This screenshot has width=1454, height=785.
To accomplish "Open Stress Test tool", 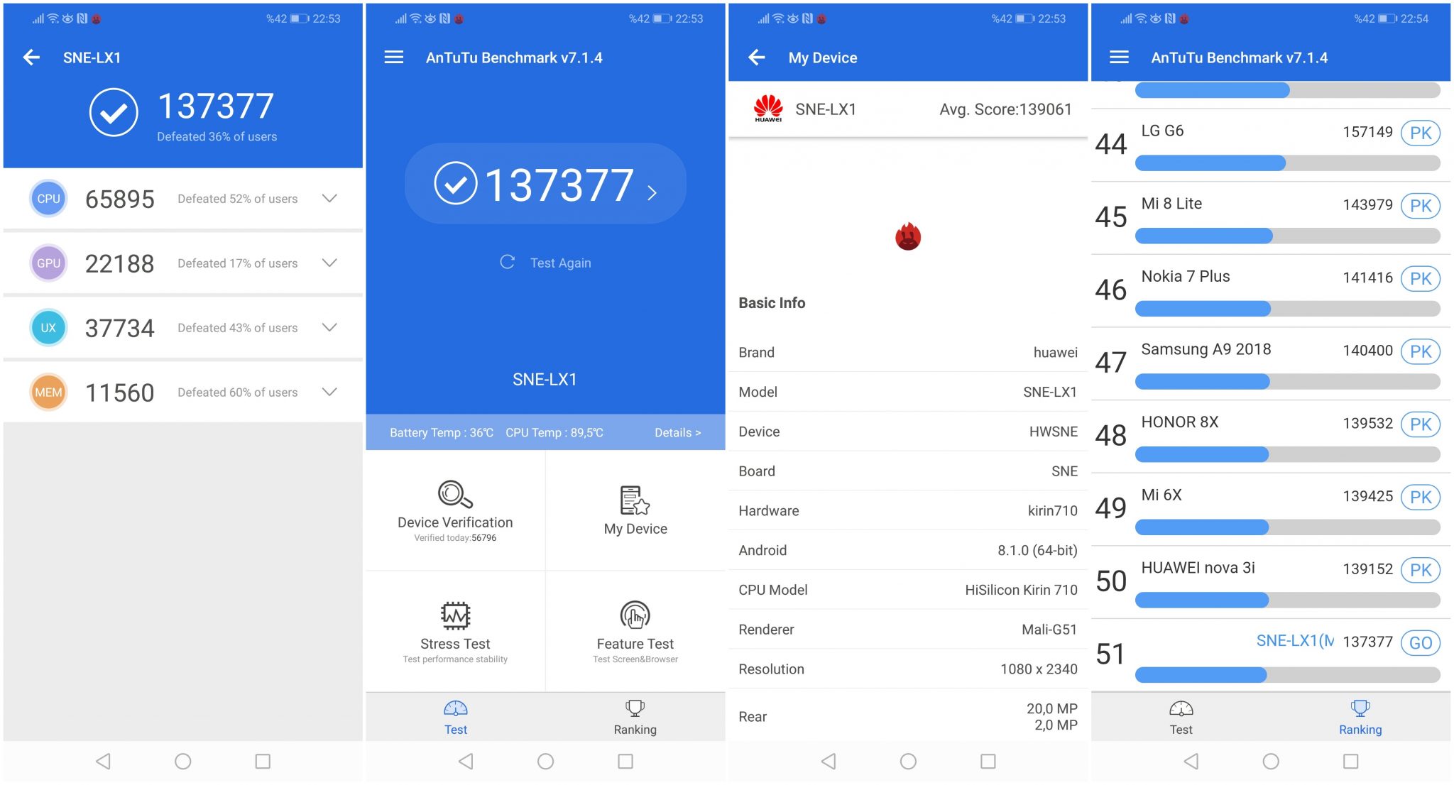I will [455, 627].
